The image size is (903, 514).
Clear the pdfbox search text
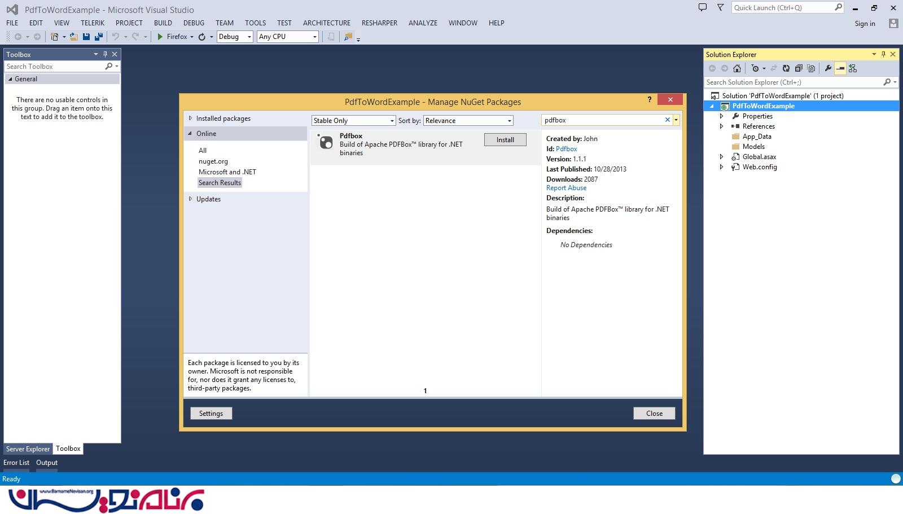(x=667, y=120)
